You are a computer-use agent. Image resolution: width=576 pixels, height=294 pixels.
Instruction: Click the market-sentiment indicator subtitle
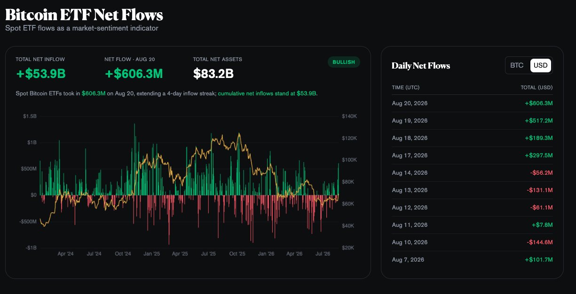(82, 28)
